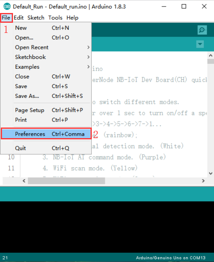The width and height of the screenshot is (214, 262).
Task: Open the Tools menu
Action: (x=55, y=18)
